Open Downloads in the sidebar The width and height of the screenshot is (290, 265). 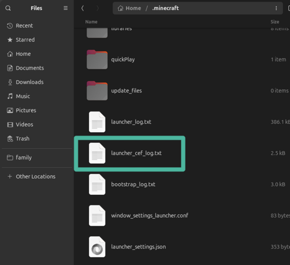coord(37,82)
